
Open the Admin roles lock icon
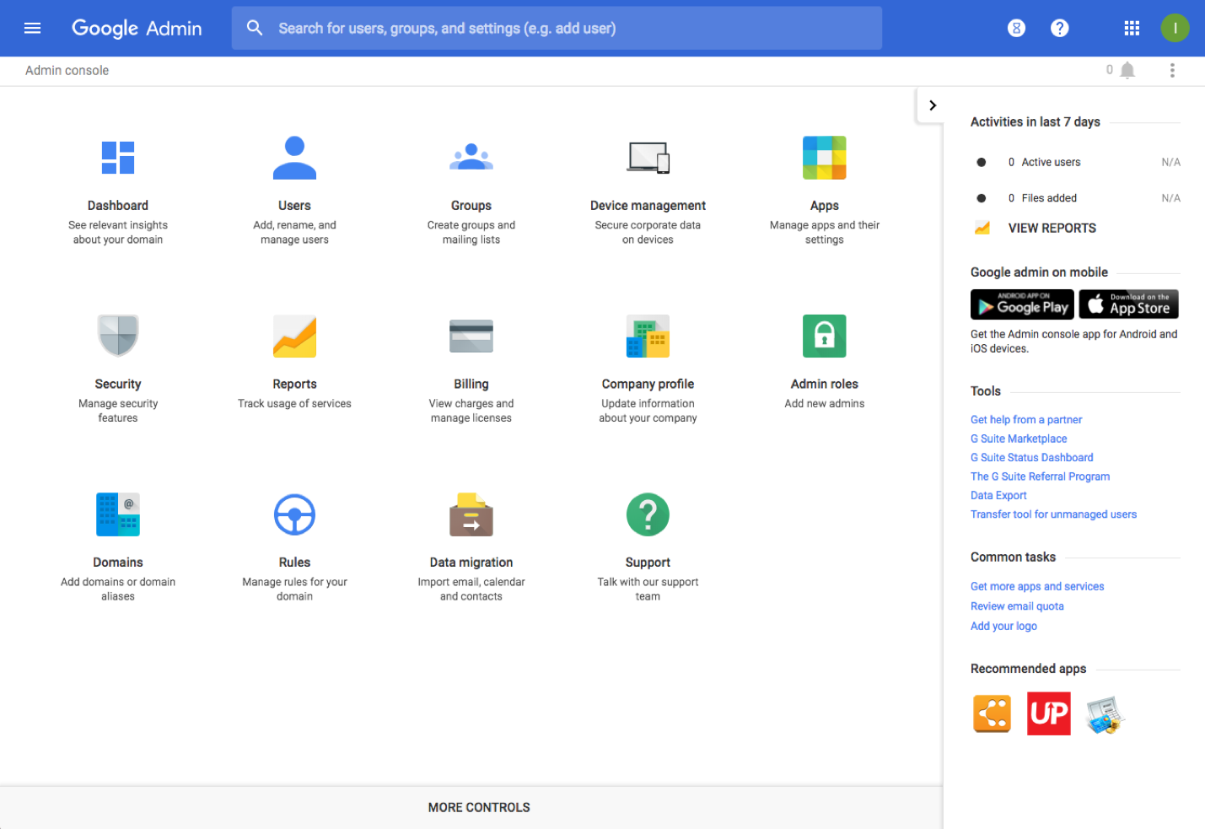pos(825,336)
